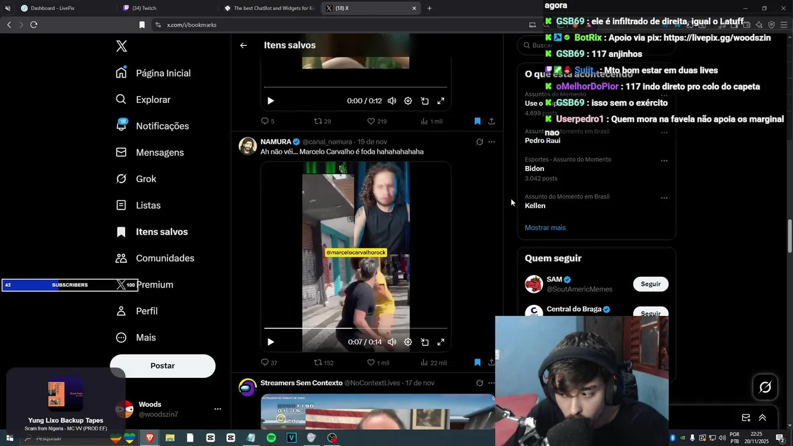The height and width of the screenshot is (446, 793).
Task: Remove bookmark on 219-likes post
Action: click(478, 121)
